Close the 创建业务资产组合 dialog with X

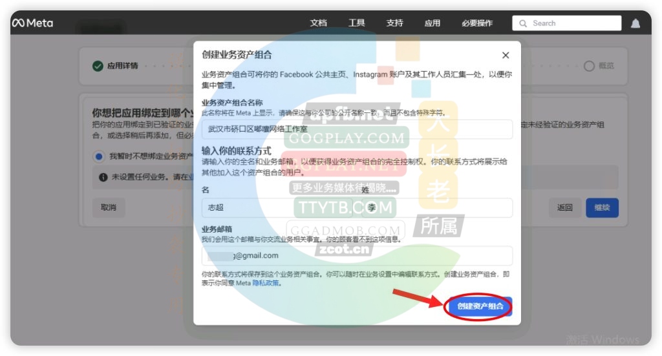(506, 56)
